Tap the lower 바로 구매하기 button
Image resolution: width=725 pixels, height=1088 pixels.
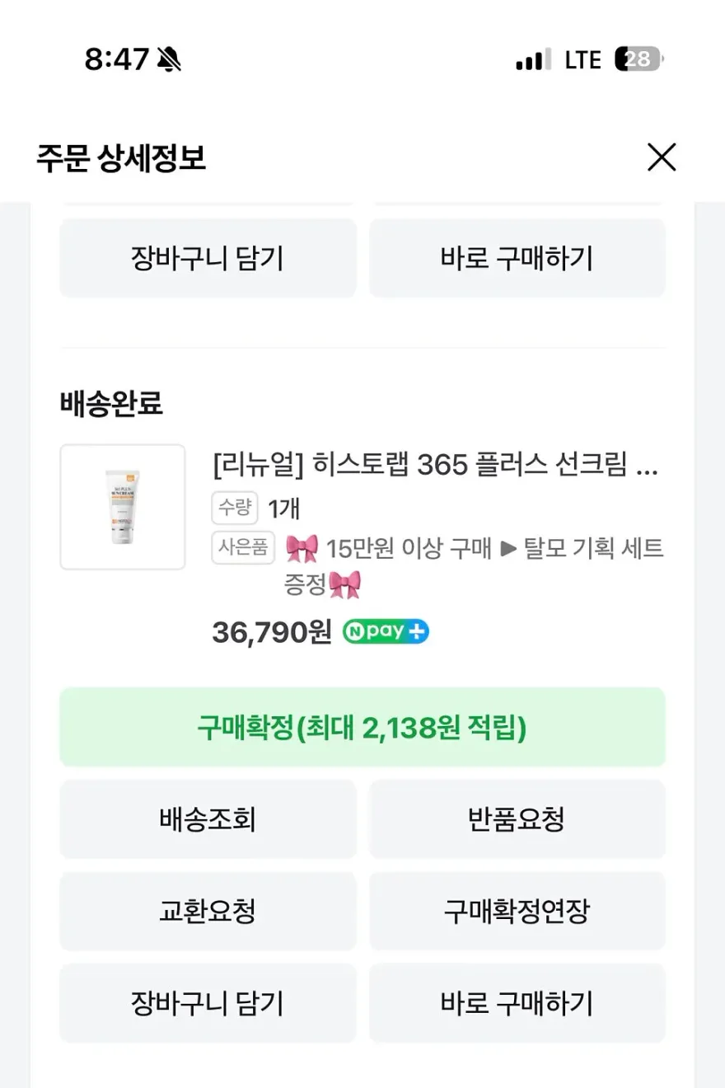[517, 1003]
